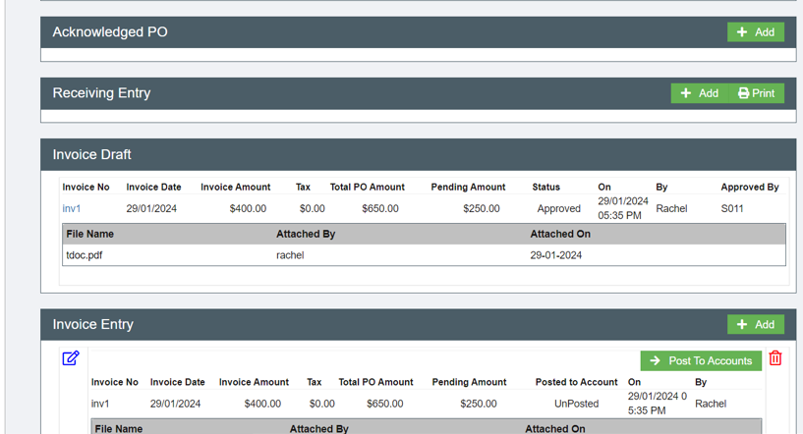Screen dimensions: 803x434
Task: Collapse the Invoice Draft section header
Action: click(91, 154)
